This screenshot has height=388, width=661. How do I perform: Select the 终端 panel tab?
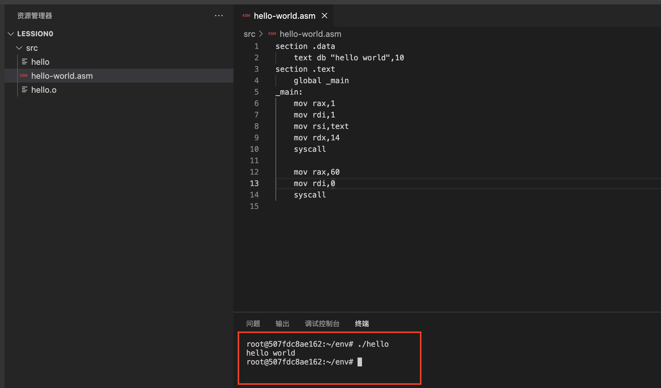coord(362,324)
